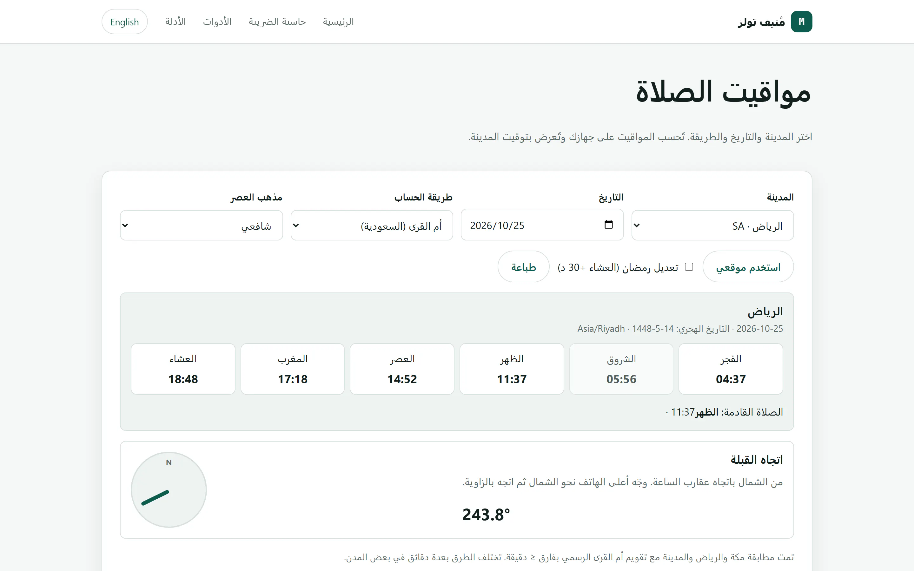Click the اتجاه القبلة heading
The height and width of the screenshot is (571, 914).
(x=757, y=460)
